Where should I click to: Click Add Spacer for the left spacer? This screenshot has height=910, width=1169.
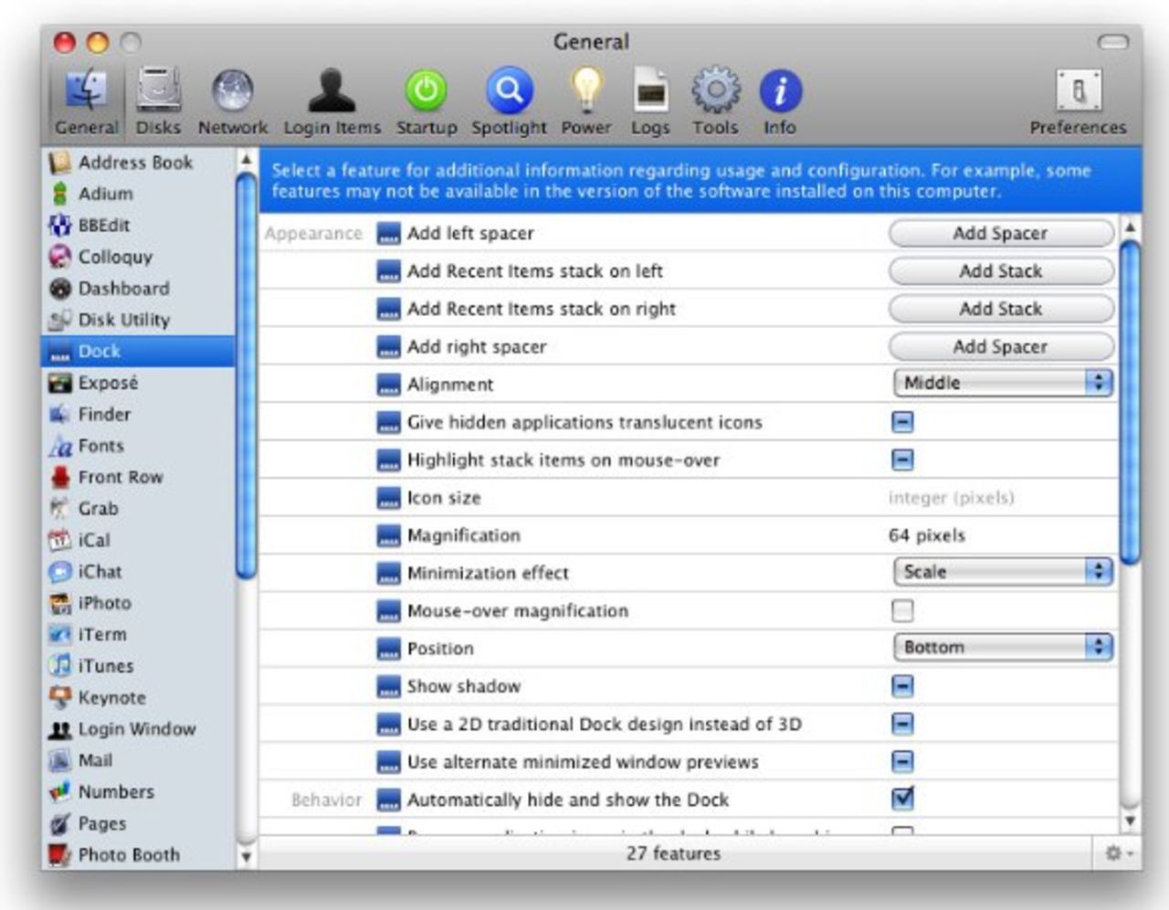pyautogui.click(x=1000, y=233)
